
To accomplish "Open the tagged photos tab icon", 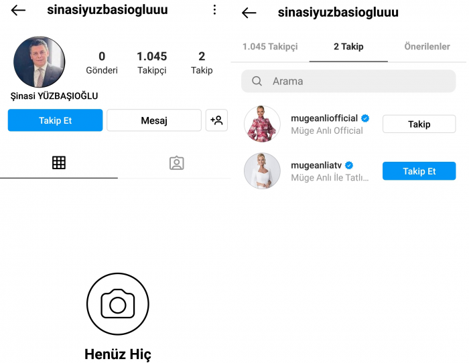I will click(177, 163).
